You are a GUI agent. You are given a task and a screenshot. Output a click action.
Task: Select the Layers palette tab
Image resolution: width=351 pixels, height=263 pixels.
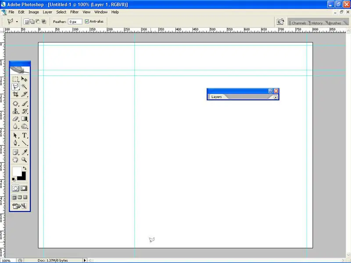pyautogui.click(x=216, y=97)
